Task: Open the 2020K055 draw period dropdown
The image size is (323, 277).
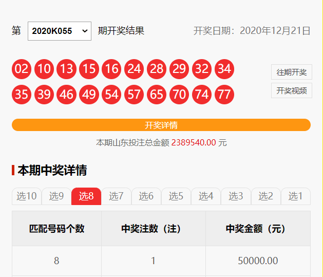Action: coord(59,31)
